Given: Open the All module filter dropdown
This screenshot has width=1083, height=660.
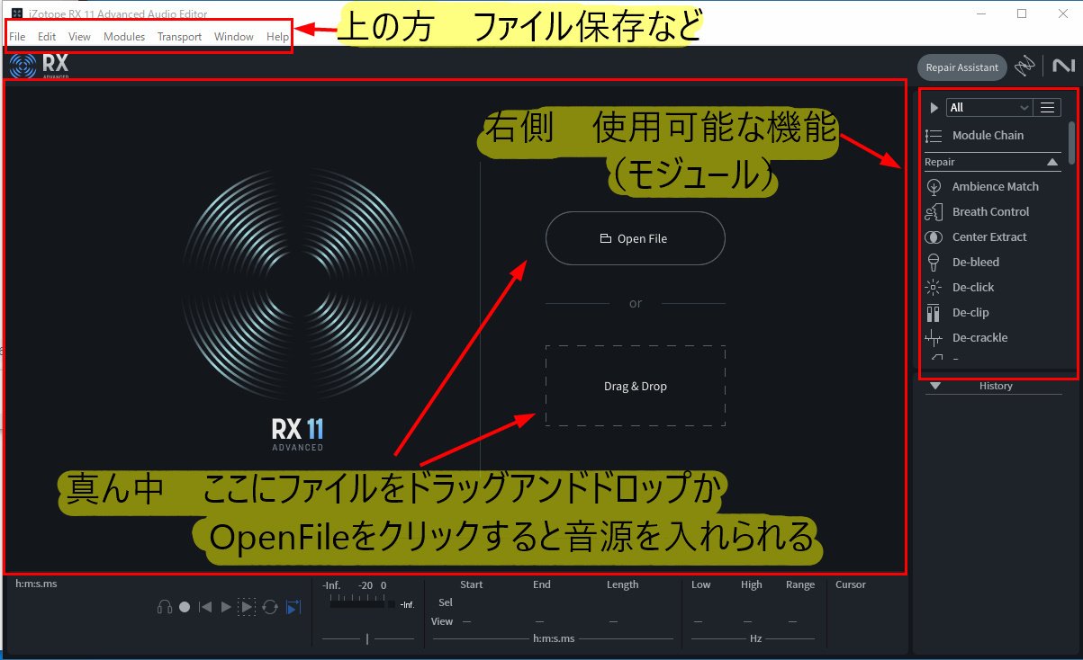Looking at the screenshot, I should coord(988,107).
